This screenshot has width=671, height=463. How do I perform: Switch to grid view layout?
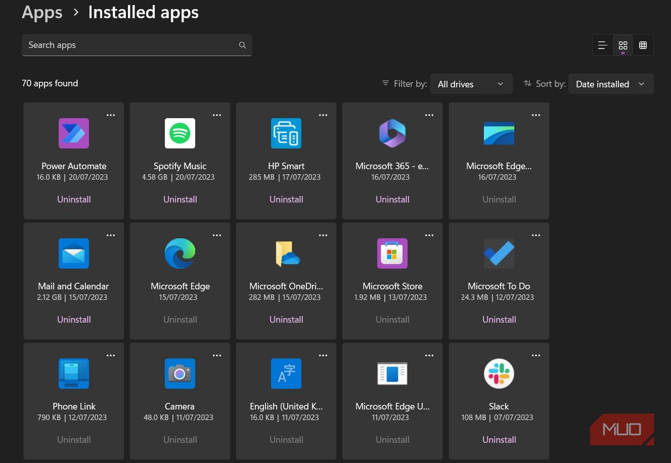point(623,45)
